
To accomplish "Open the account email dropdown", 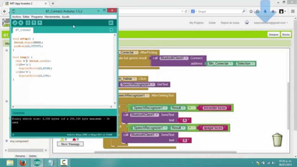I will click(271, 23).
